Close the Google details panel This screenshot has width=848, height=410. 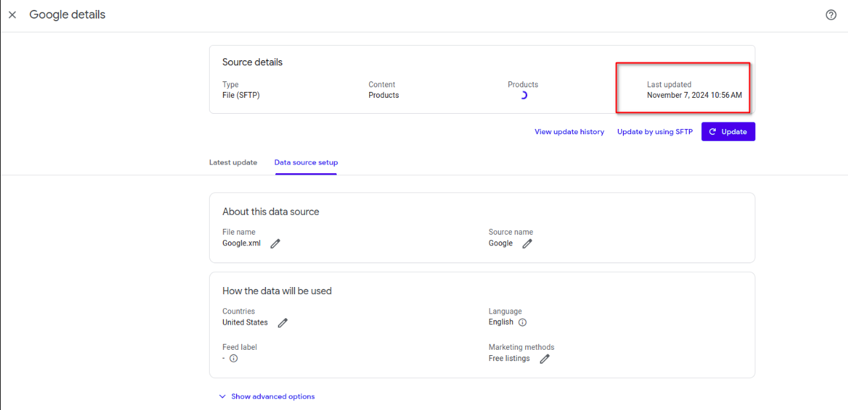(x=12, y=15)
